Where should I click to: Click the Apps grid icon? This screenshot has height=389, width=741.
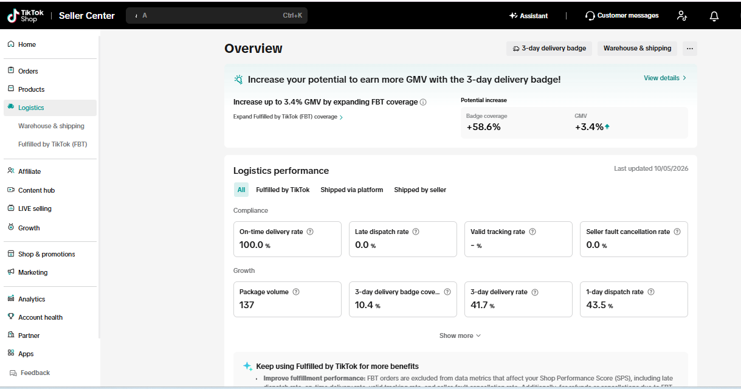(x=11, y=354)
